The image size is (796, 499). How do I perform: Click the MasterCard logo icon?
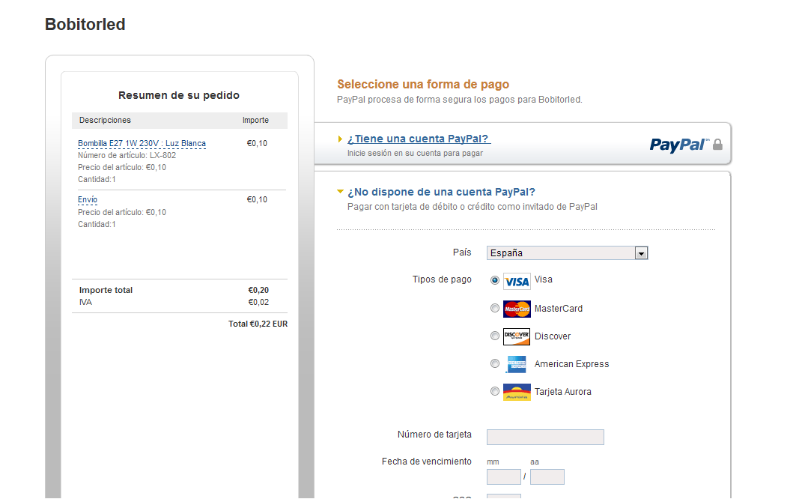coord(517,309)
